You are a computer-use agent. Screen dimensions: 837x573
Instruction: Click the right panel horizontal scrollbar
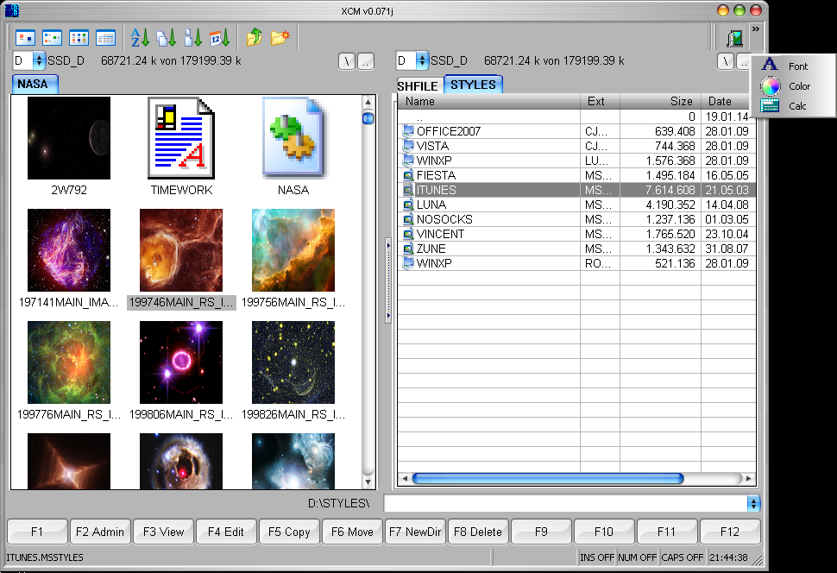coord(548,478)
